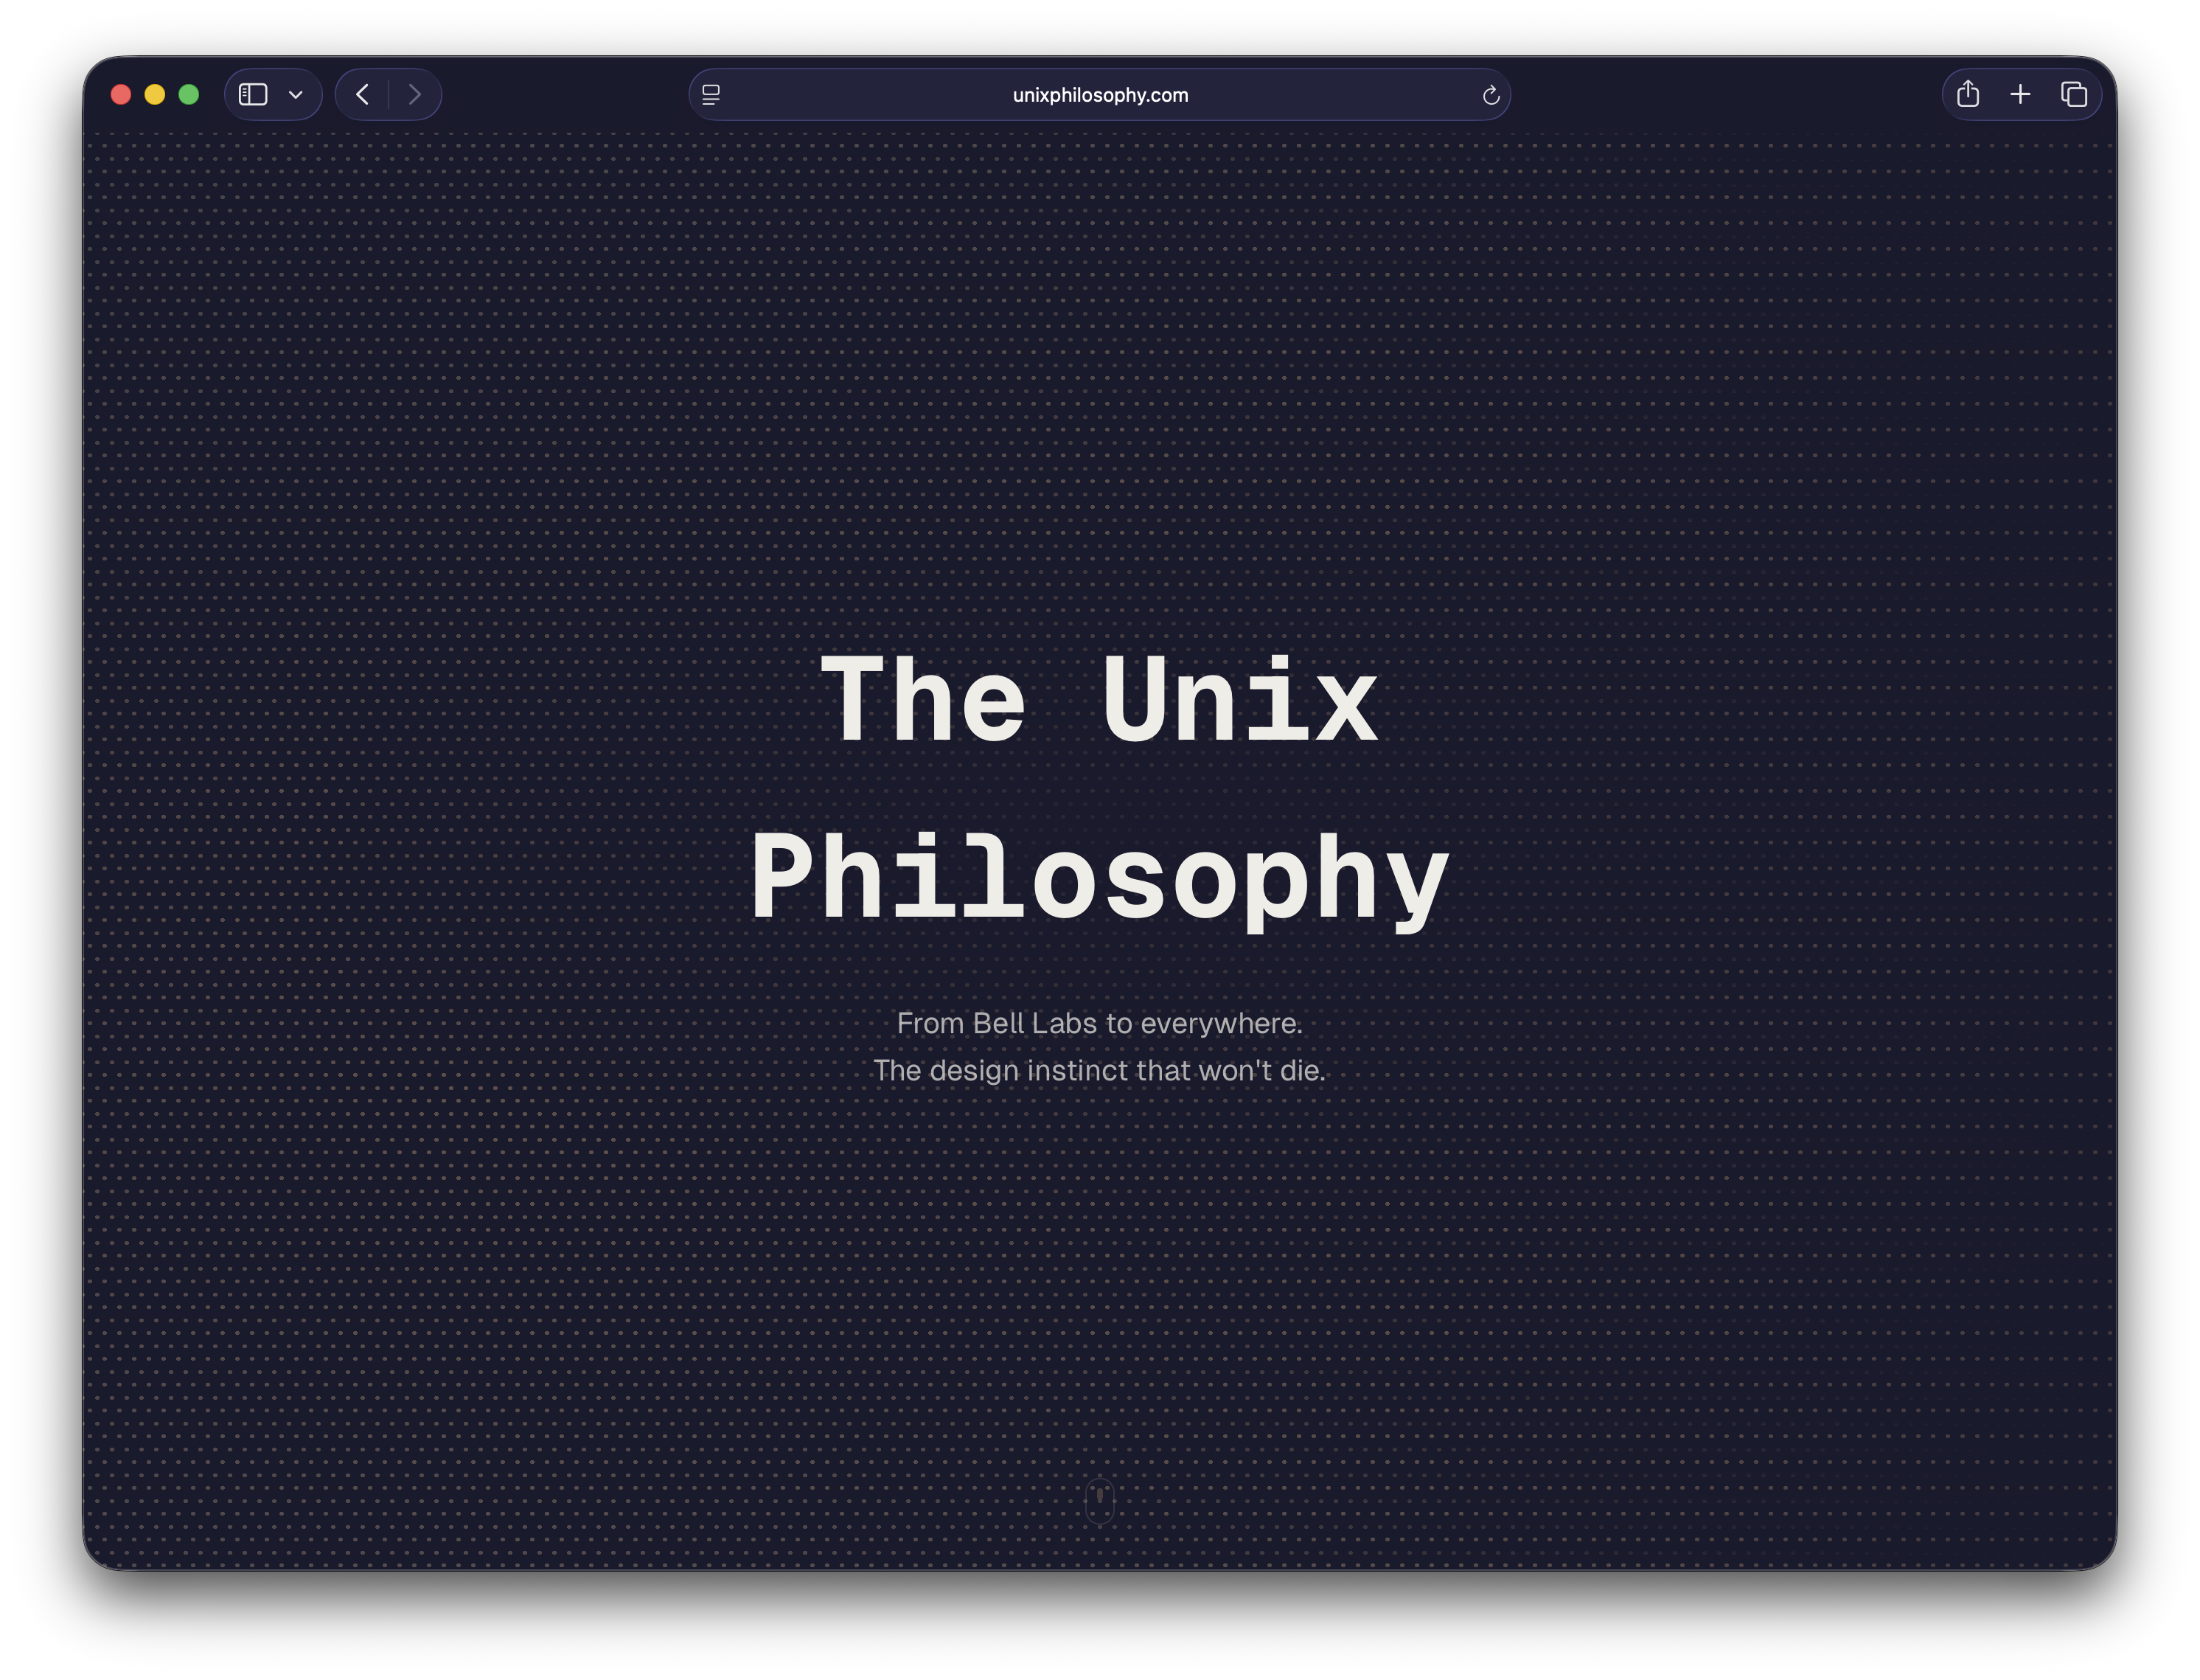Click the design instinct that won't die text

tap(1099, 1069)
